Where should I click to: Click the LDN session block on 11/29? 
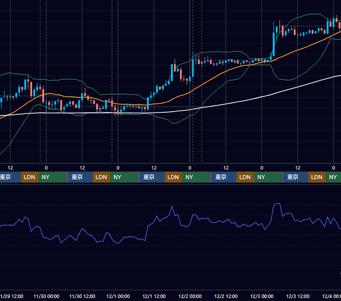click(30, 177)
